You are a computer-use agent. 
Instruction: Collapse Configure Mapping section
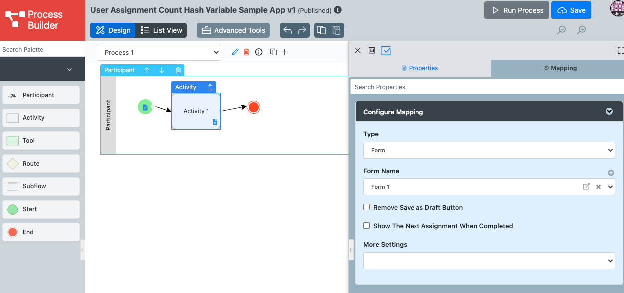609,112
